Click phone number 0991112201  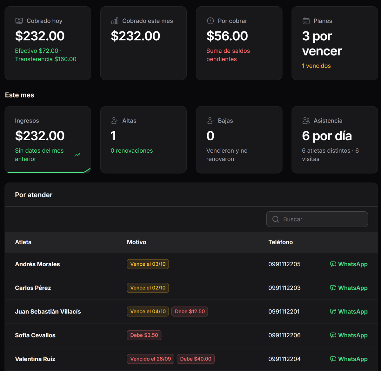click(x=284, y=312)
